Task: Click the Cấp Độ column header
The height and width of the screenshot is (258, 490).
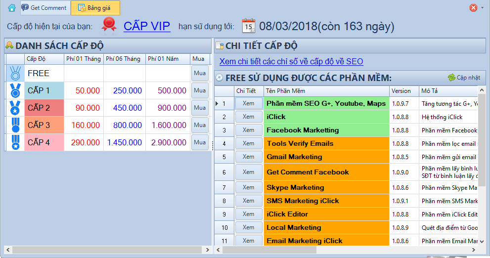Action: pos(44,59)
